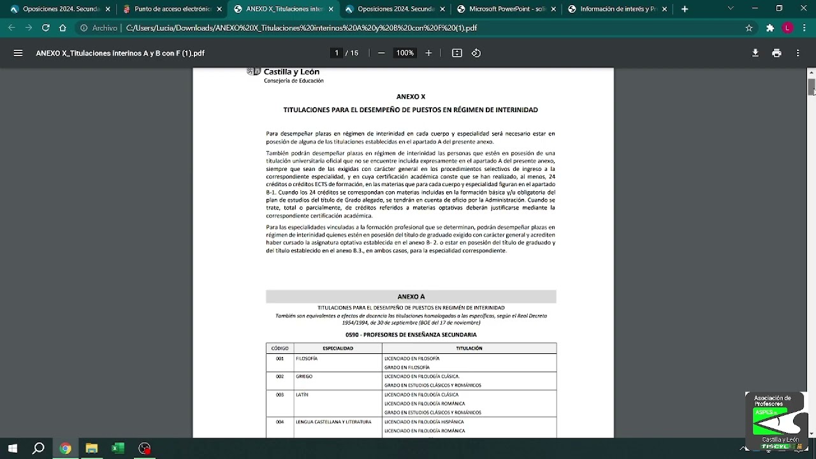Click 0590 - PROFESORES DE ENSEÑANZA SECUNDARIA heading
This screenshot has height=459, width=816.
click(x=411, y=335)
